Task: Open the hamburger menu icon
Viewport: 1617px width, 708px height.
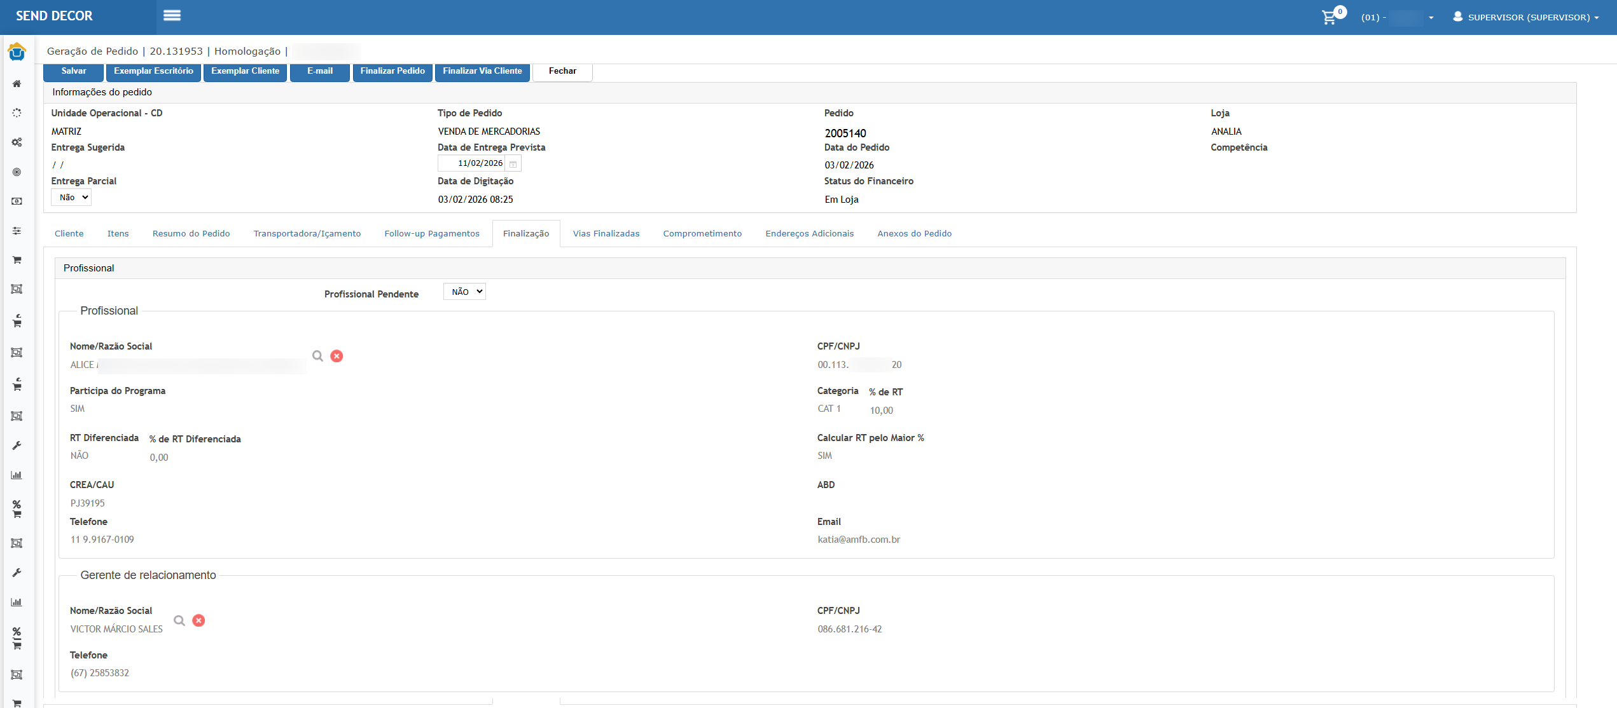Action: [x=172, y=16]
